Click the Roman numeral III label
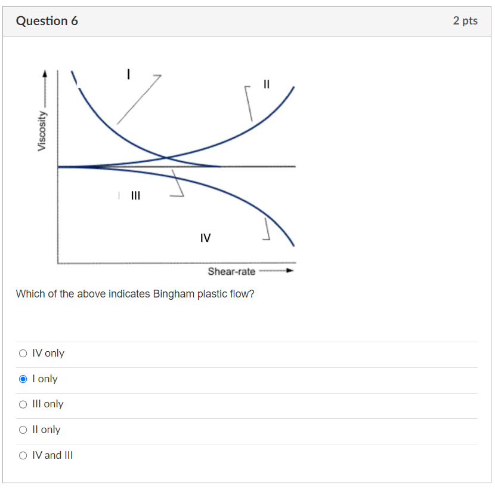The image size is (495, 488). (135, 195)
